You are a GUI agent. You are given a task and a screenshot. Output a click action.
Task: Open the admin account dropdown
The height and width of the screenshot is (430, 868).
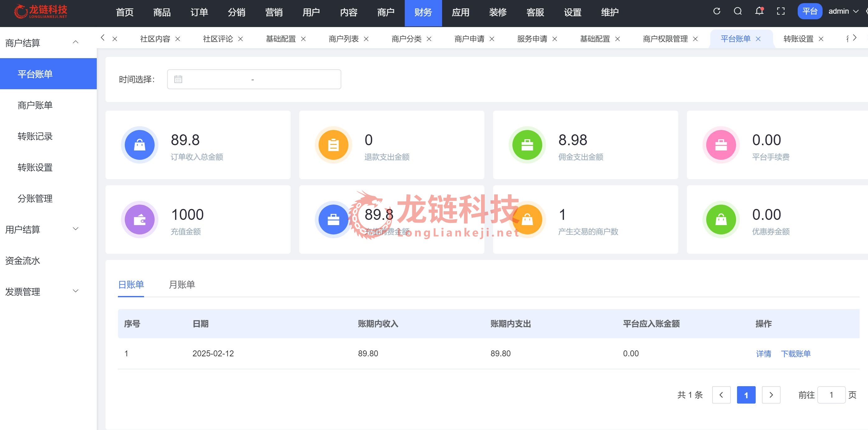[843, 11]
